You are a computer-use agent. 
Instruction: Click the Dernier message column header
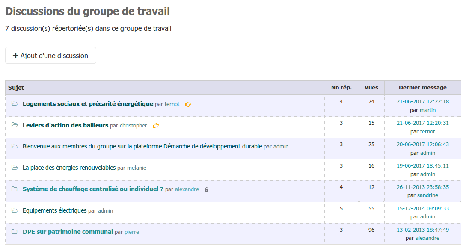(x=423, y=88)
